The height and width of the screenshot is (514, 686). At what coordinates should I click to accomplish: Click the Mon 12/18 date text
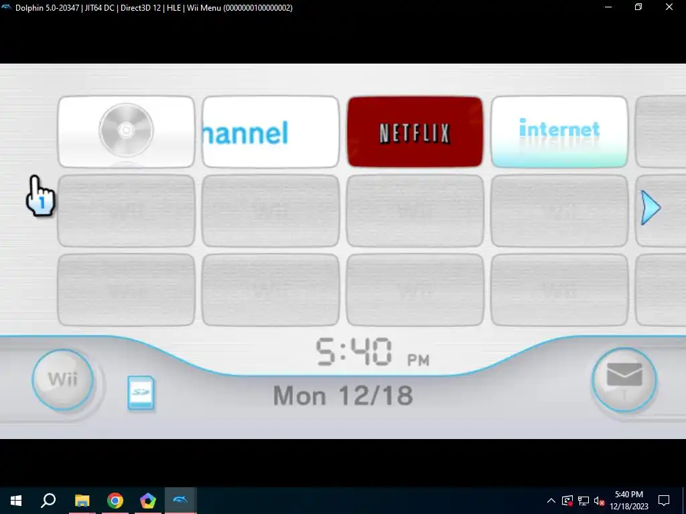click(343, 396)
